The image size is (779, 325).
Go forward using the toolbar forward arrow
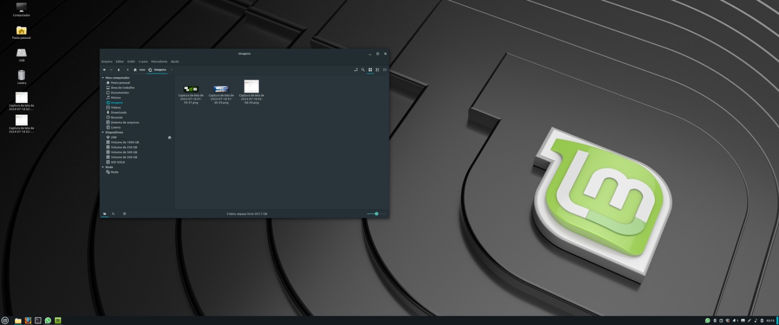[x=111, y=70]
